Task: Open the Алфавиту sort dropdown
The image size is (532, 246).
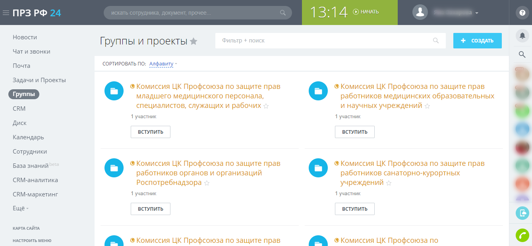Action: coord(163,64)
